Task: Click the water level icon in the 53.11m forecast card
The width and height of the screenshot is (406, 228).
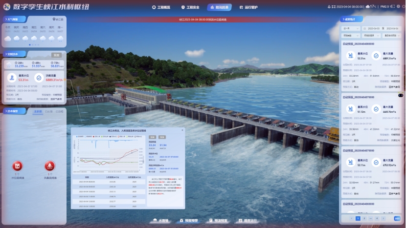Action: [351, 163]
